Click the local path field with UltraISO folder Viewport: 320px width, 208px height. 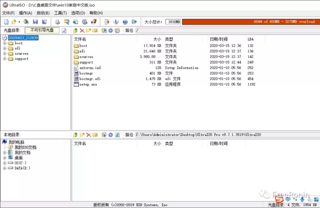point(228,135)
